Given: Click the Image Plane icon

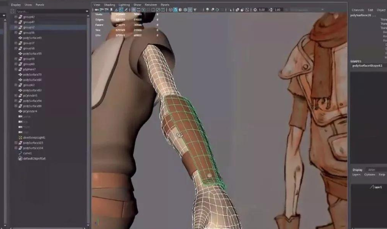Looking at the screenshot, I should coord(116,10).
